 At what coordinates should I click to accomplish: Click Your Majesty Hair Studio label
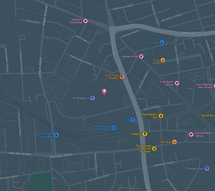(204, 86)
